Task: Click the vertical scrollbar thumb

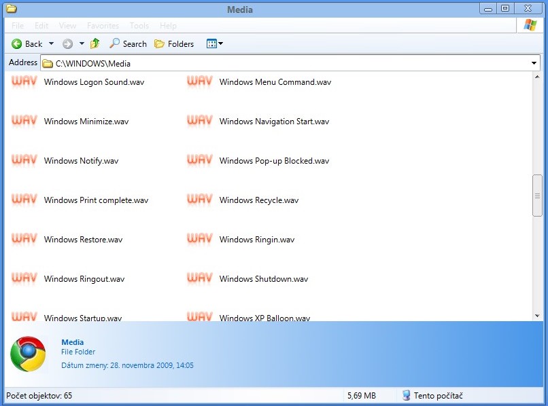Action: [537, 196]
